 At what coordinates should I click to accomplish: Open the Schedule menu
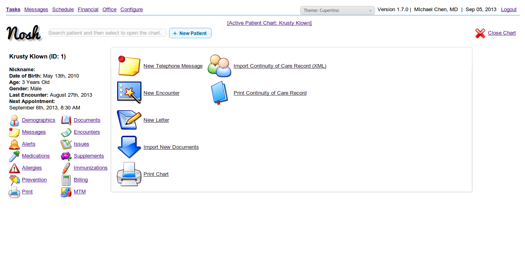(x=63, y=10)
